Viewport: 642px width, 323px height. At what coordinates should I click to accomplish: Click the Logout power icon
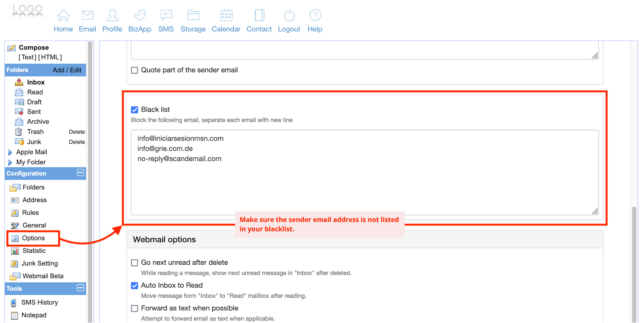click(289, 16)
